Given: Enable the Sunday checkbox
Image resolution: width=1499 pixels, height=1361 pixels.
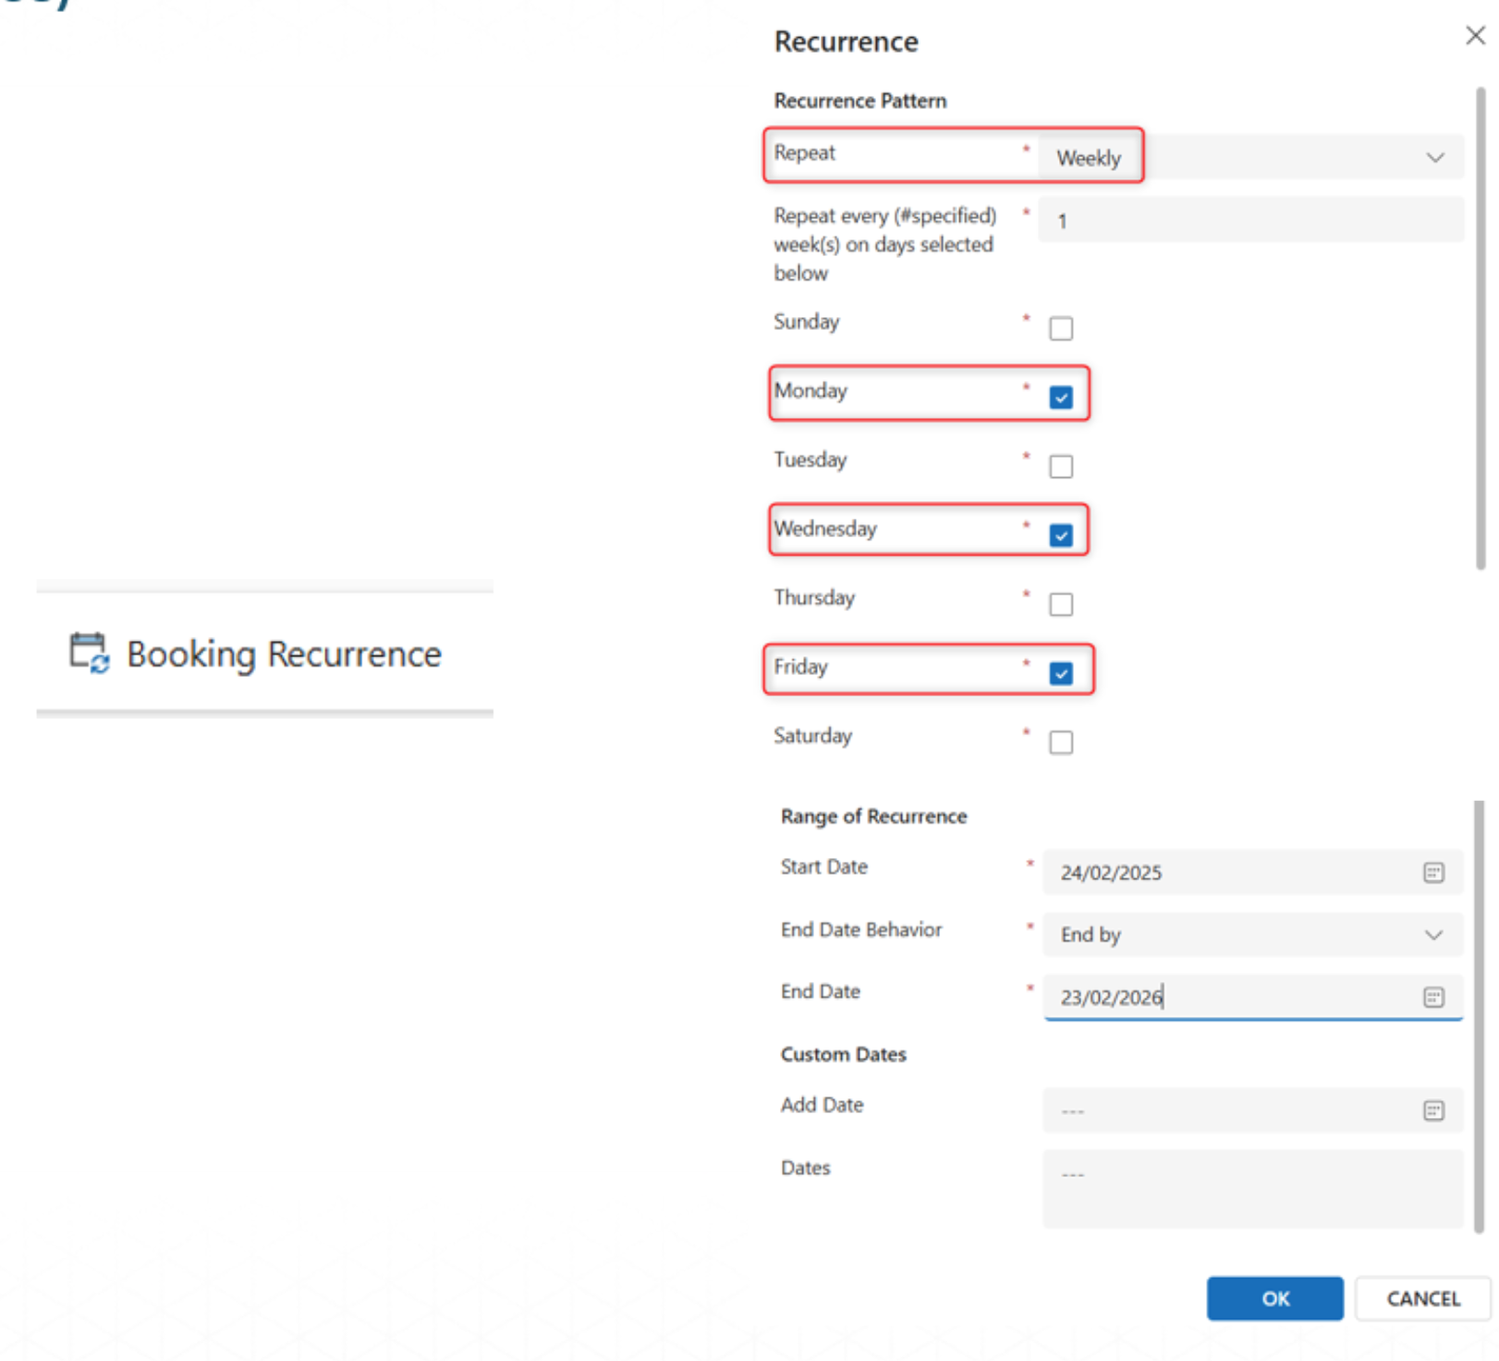Looking at the screenshot, I should (1061, 329).
